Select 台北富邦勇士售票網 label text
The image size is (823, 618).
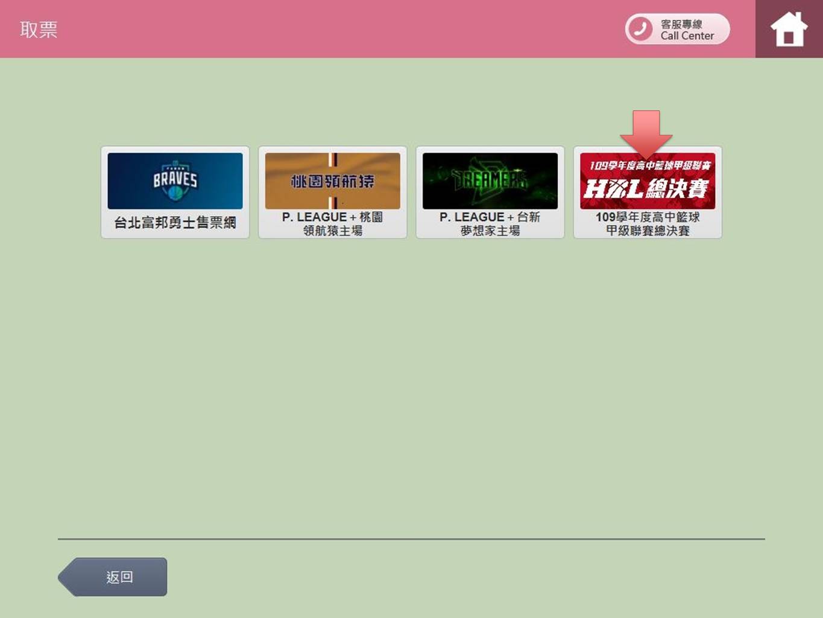(175, 223)
